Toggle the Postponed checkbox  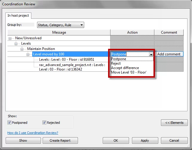10,123
